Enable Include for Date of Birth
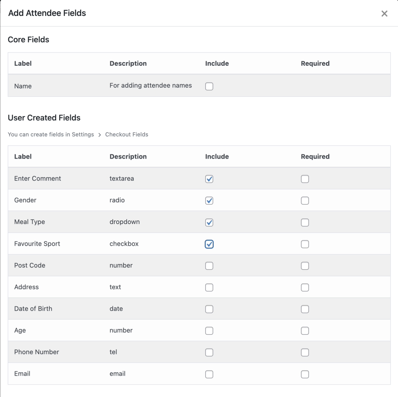Screen dimensions: 398x397 (x=209, y=309)
